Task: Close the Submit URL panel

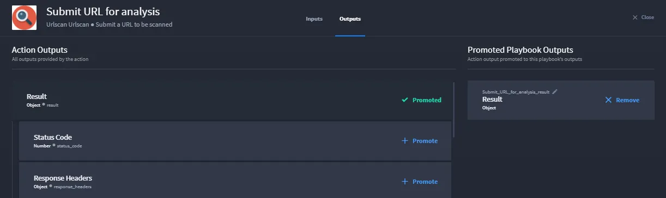Action: [x=643, y=17]
